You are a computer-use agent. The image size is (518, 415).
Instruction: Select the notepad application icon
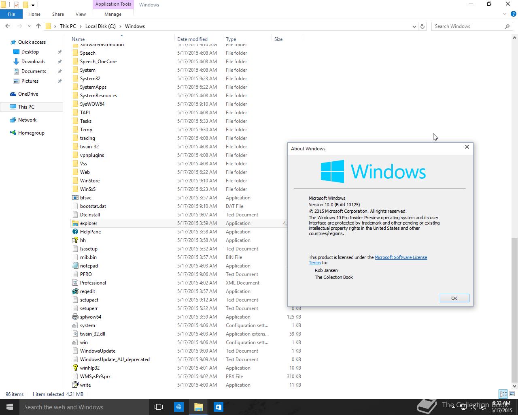75,266
